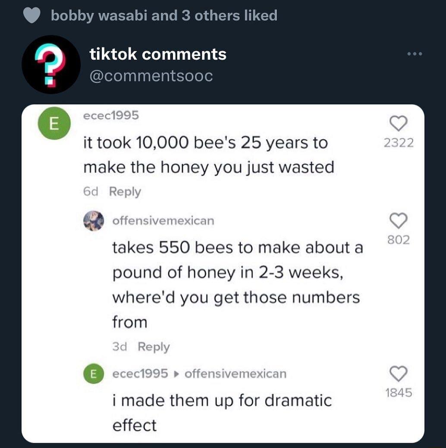Toggle like on the 2322-likes comment heart

(x=399, y=125)
